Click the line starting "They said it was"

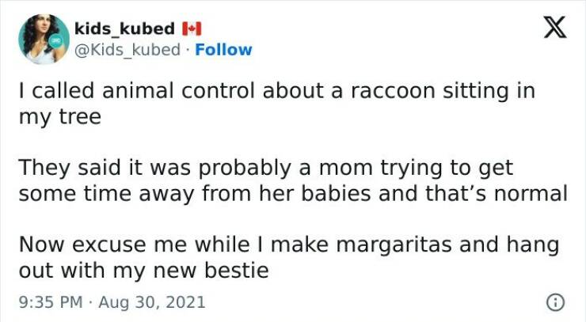[x=265, y=168]
